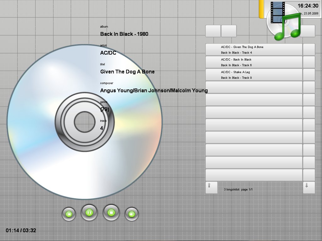322x241 pixels.
Task: Click the album name "Back In Black - 1980"
Action: point(124,34)
